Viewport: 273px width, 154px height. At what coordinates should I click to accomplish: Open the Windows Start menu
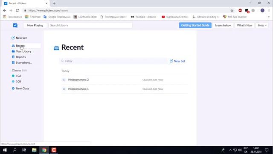point(5,150)
